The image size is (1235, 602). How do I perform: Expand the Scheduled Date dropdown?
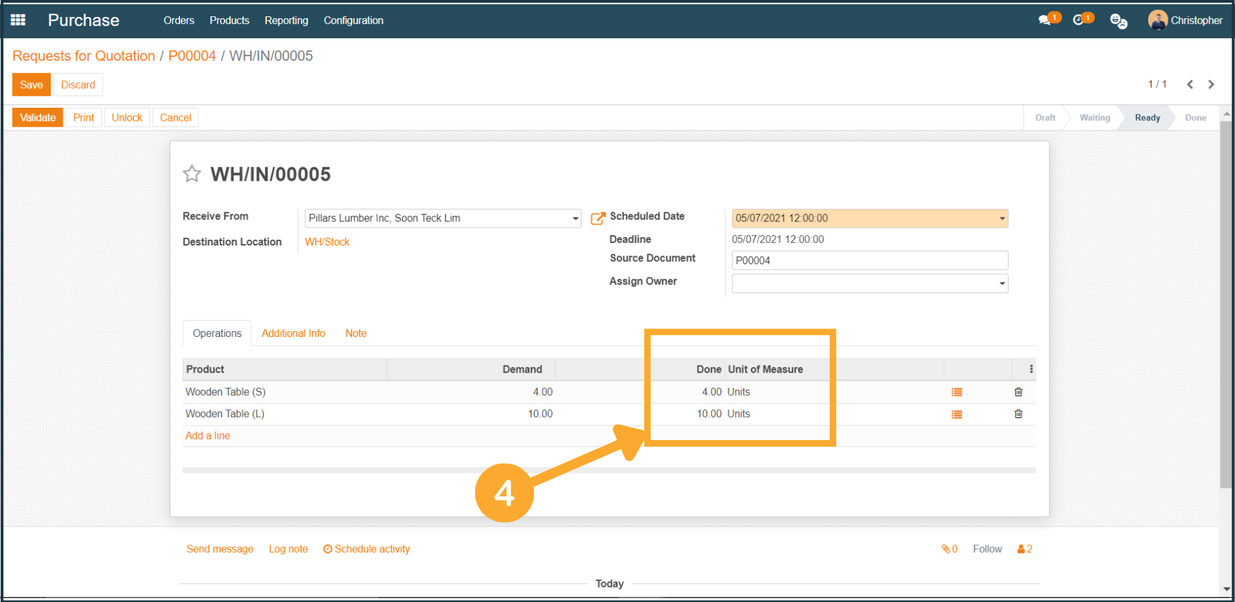click(1002, 219)
